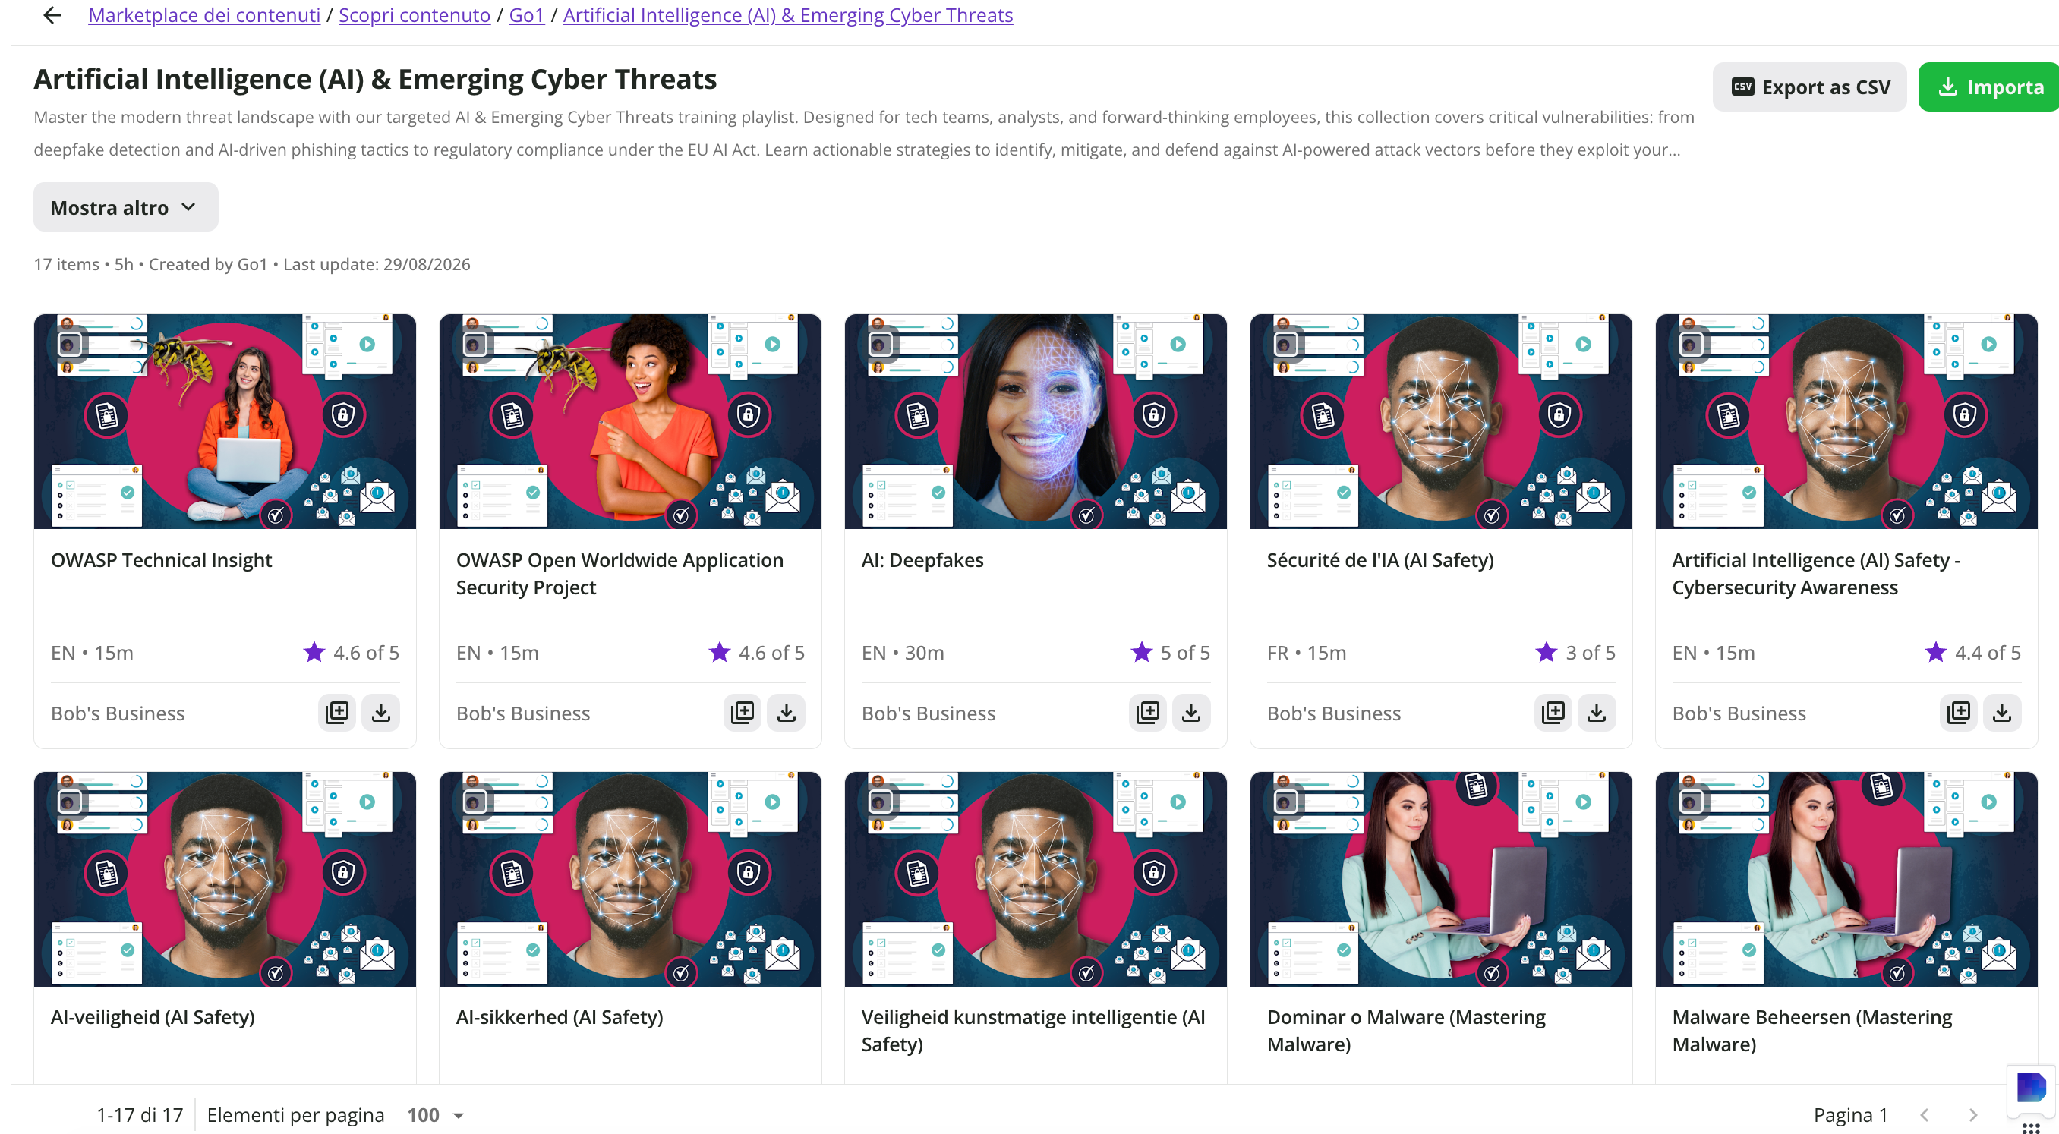Screen dimensions: 2059x1134
Task: Click the Export as CSV button
Action: click(x=1810, y=87)
